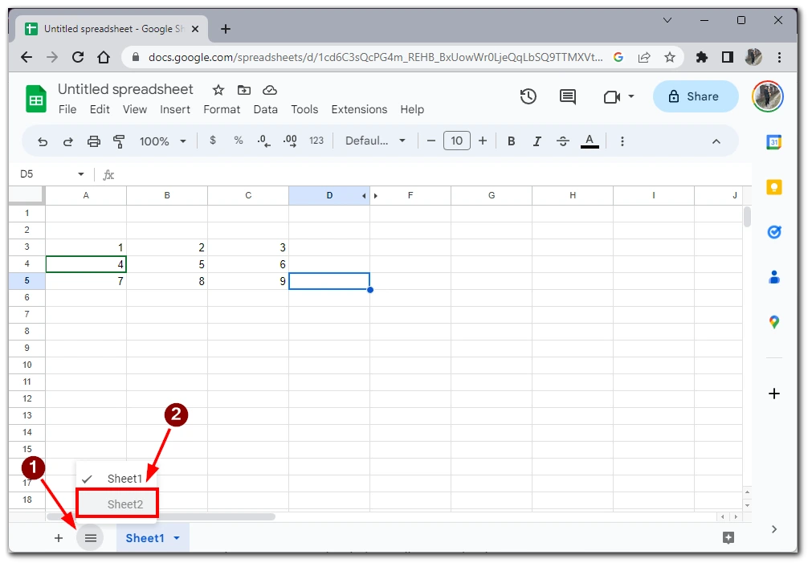Open version history clock icon

[528, 96]
